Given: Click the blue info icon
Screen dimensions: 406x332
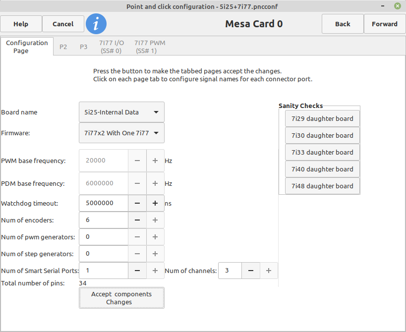Looking at the screenshot, I should [x=96, y=24].
